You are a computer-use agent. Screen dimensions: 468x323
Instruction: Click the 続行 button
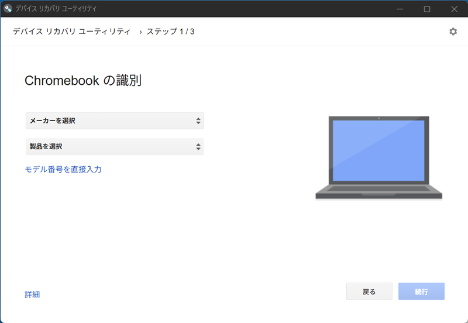tap(421, 291)
